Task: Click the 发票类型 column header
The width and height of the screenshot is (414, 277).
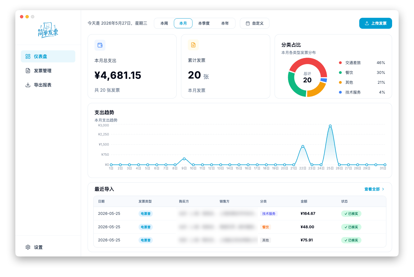Action: [145, 201]
